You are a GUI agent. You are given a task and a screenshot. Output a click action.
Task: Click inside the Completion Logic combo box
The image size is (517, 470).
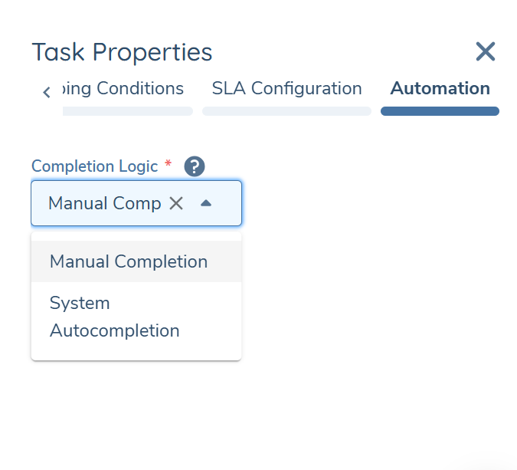coord(136,203)
